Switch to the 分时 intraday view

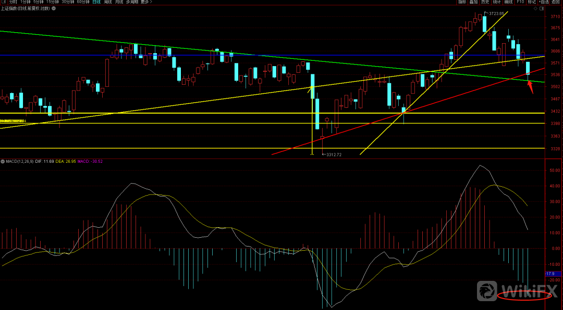tap(13, 2)
